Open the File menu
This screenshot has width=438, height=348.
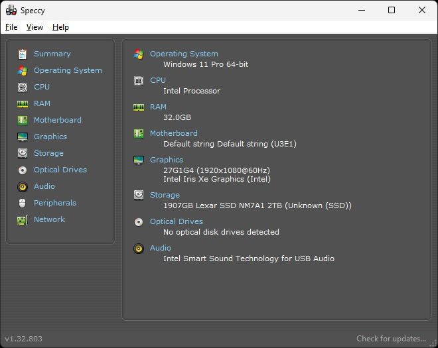coord(11,27)
